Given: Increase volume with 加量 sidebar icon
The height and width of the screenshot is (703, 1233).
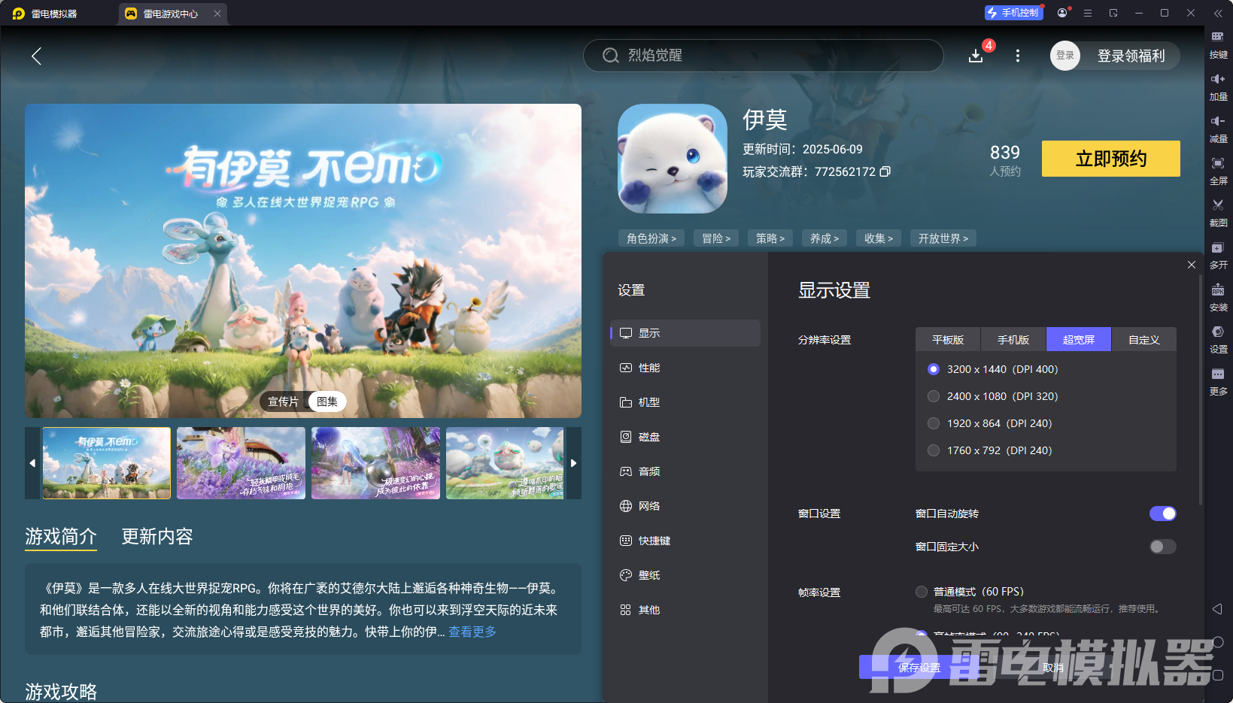Looking at the screenshot, I should tap(1218, 87).
